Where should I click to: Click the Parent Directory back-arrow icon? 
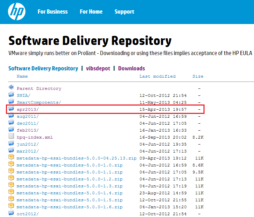click(11, 88)
